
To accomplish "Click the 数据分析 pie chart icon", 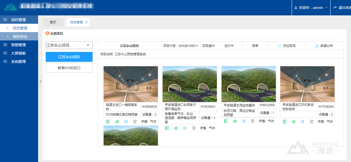I will 317,46.
